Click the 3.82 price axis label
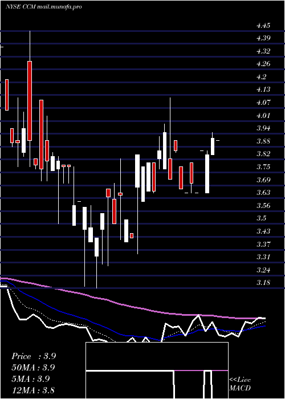The width and height of the screenshot is (285, 399). [263, 154]
